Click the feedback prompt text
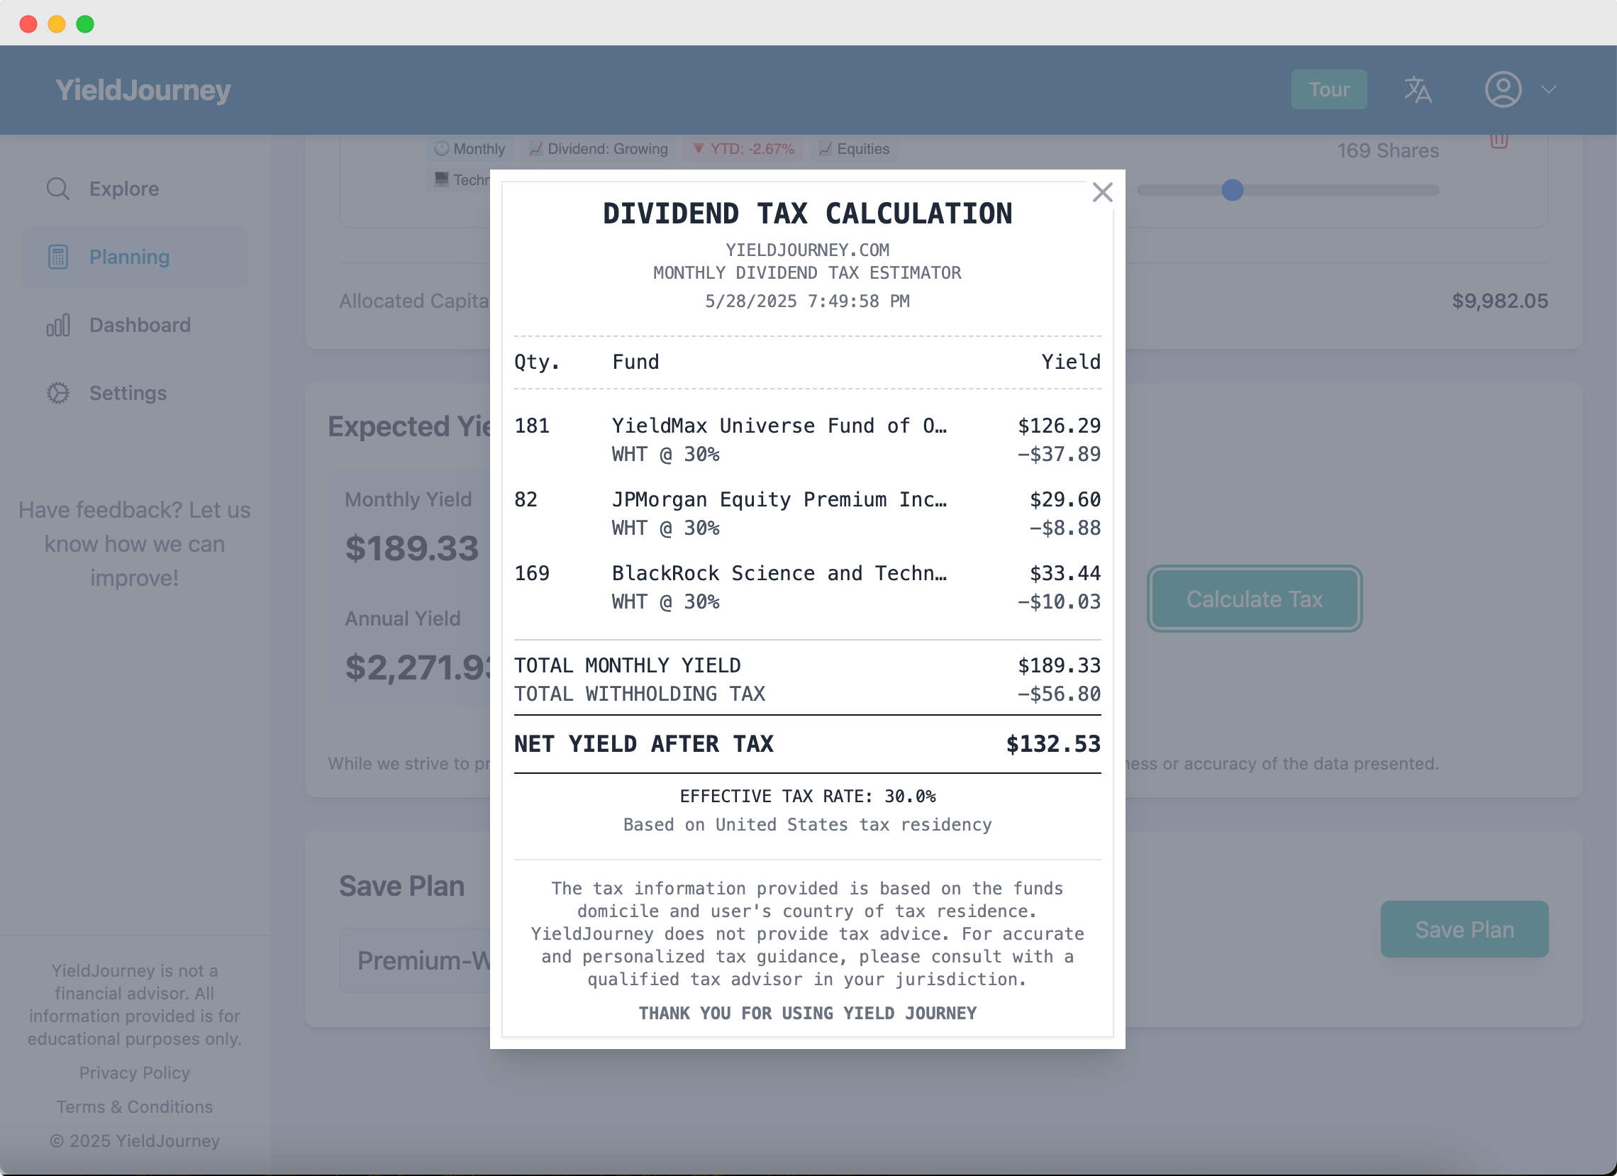Image resolution: width=1617 pixels, height=1176 pixels. click(x=135, y=543)
